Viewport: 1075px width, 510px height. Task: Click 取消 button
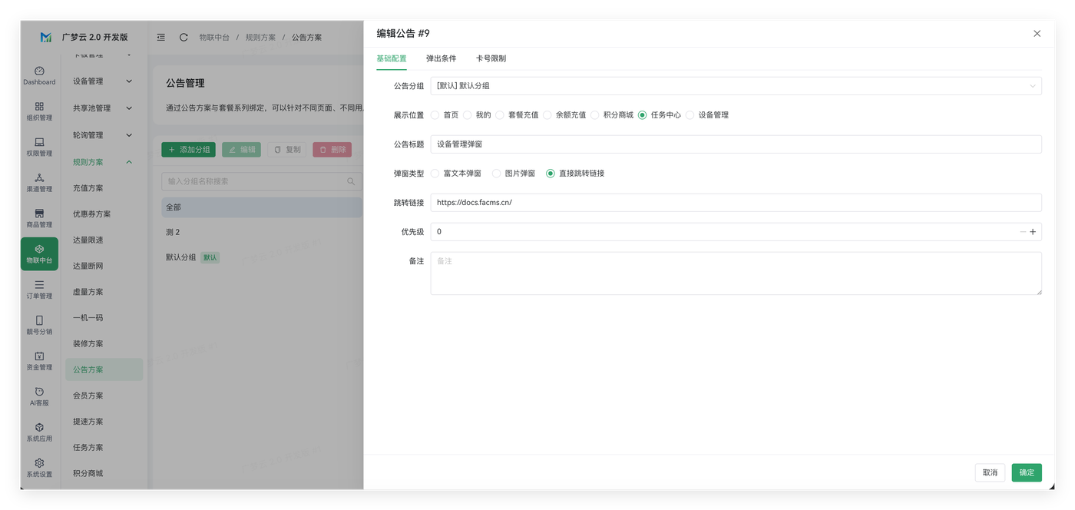(990, 472)
